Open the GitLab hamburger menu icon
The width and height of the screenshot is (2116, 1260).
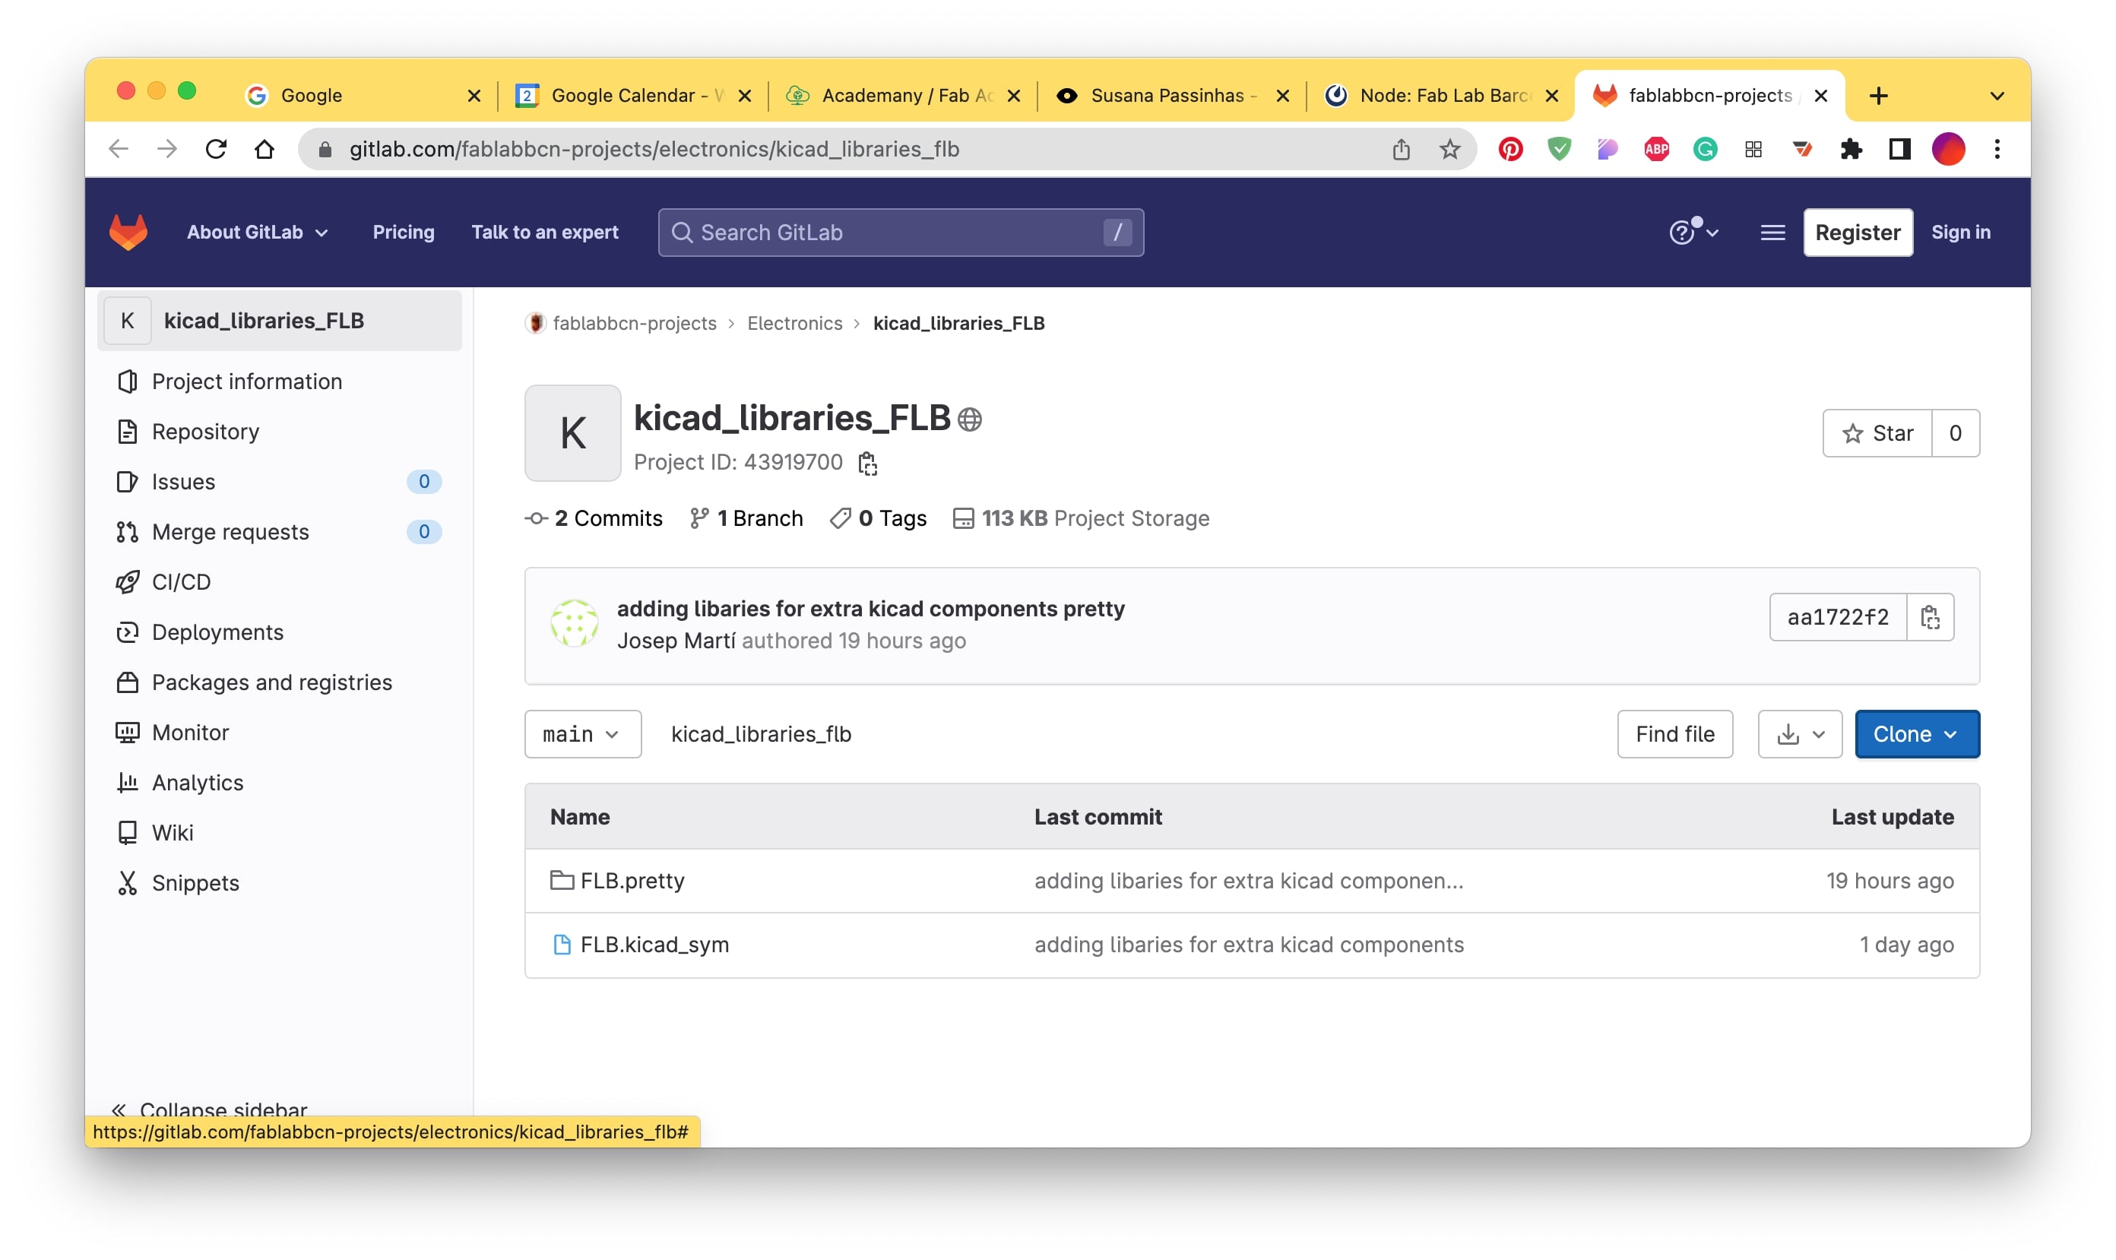pyautogui.click(x=1772, y=233)
